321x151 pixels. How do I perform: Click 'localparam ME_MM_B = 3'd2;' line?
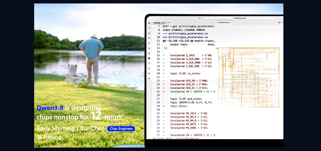pyautogui.click(x=189, y=121)
